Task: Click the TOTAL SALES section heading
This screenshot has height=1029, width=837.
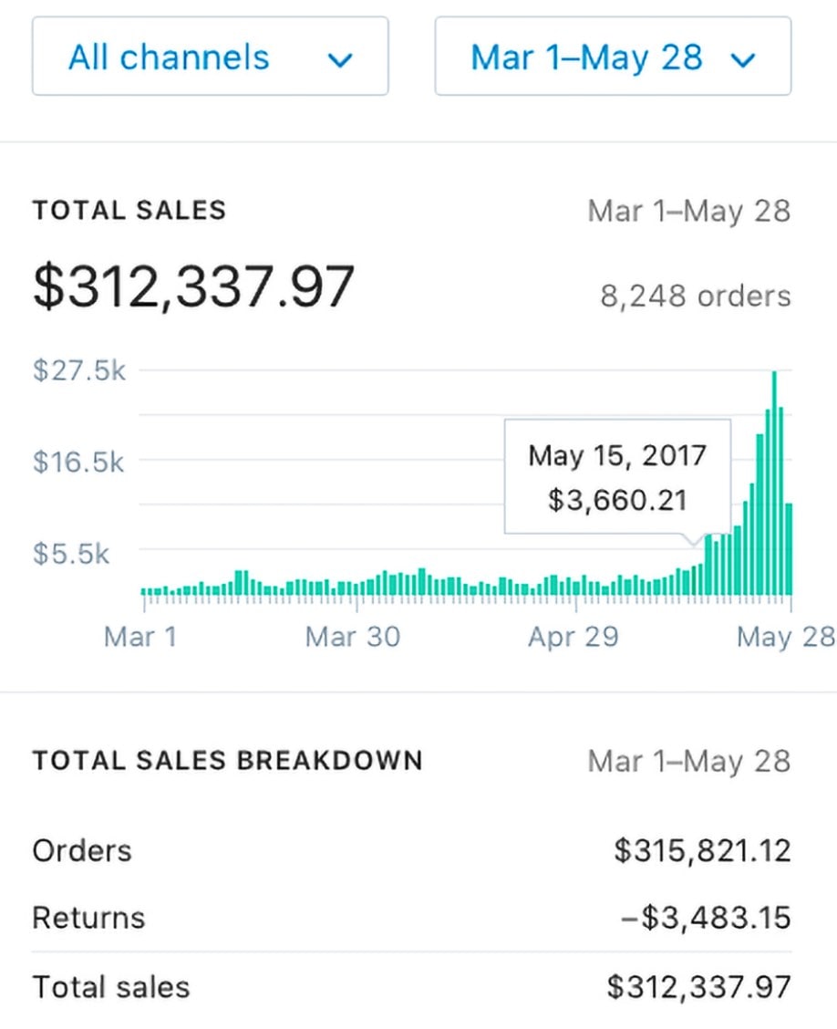Action: pos(129,210)
